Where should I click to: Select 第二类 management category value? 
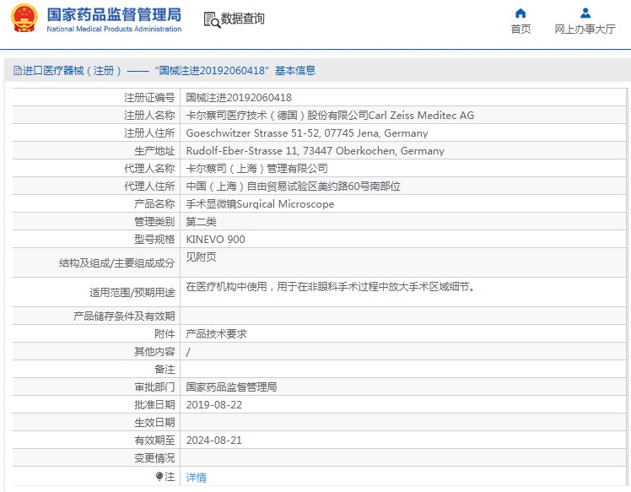click(x=202, y=221)
